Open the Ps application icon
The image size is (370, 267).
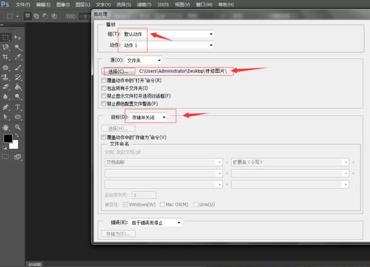pyautogui.click(x=5, y=4)
